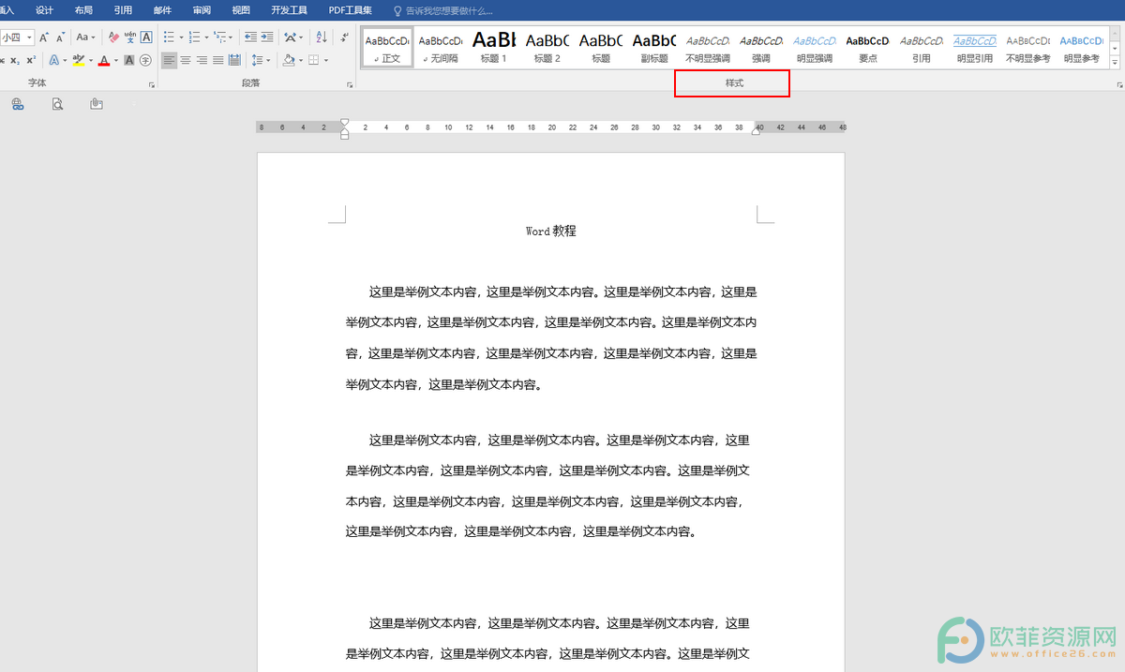The height and width of the screenshot is (672, 1125).
Task: Apply text effects with the outlined A icon
Action: (x=53, y=60)
